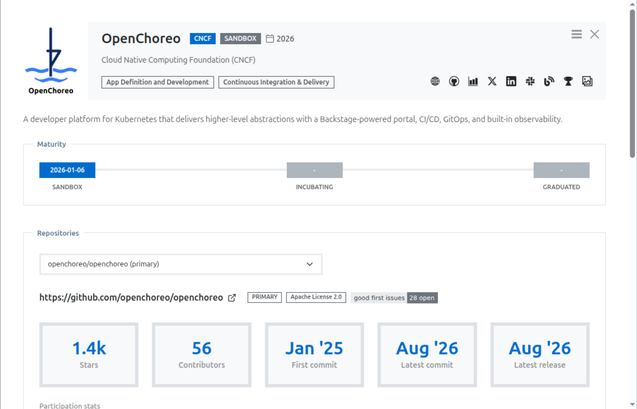
Task: Open the blog feed icon
Action: tap(549, 81)
